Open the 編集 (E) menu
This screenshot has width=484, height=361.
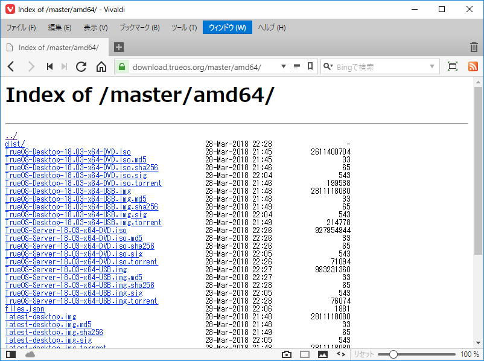60,28
